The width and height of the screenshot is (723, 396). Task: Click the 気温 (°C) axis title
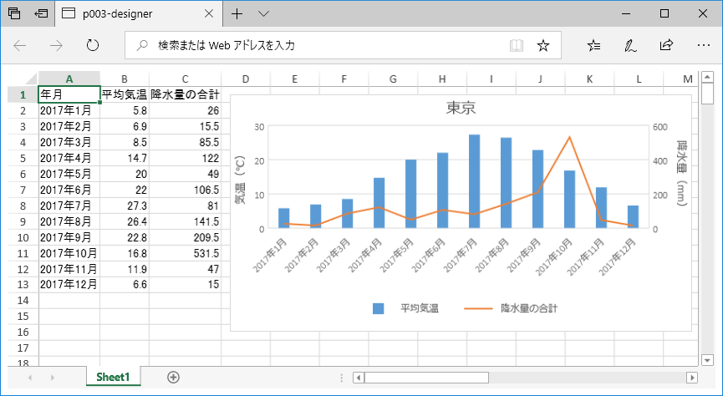[x=241, y=180]
